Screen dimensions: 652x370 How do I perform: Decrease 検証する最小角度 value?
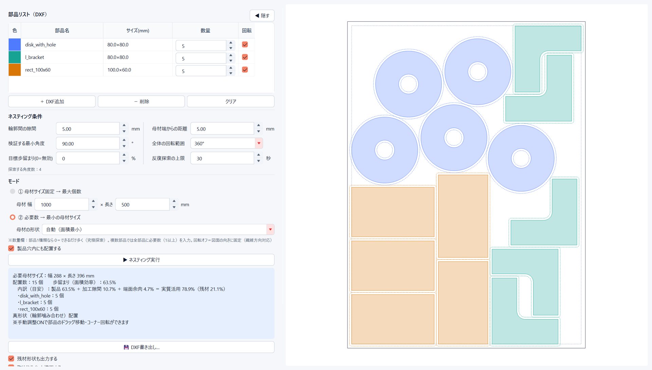click(x=124, y=146)
